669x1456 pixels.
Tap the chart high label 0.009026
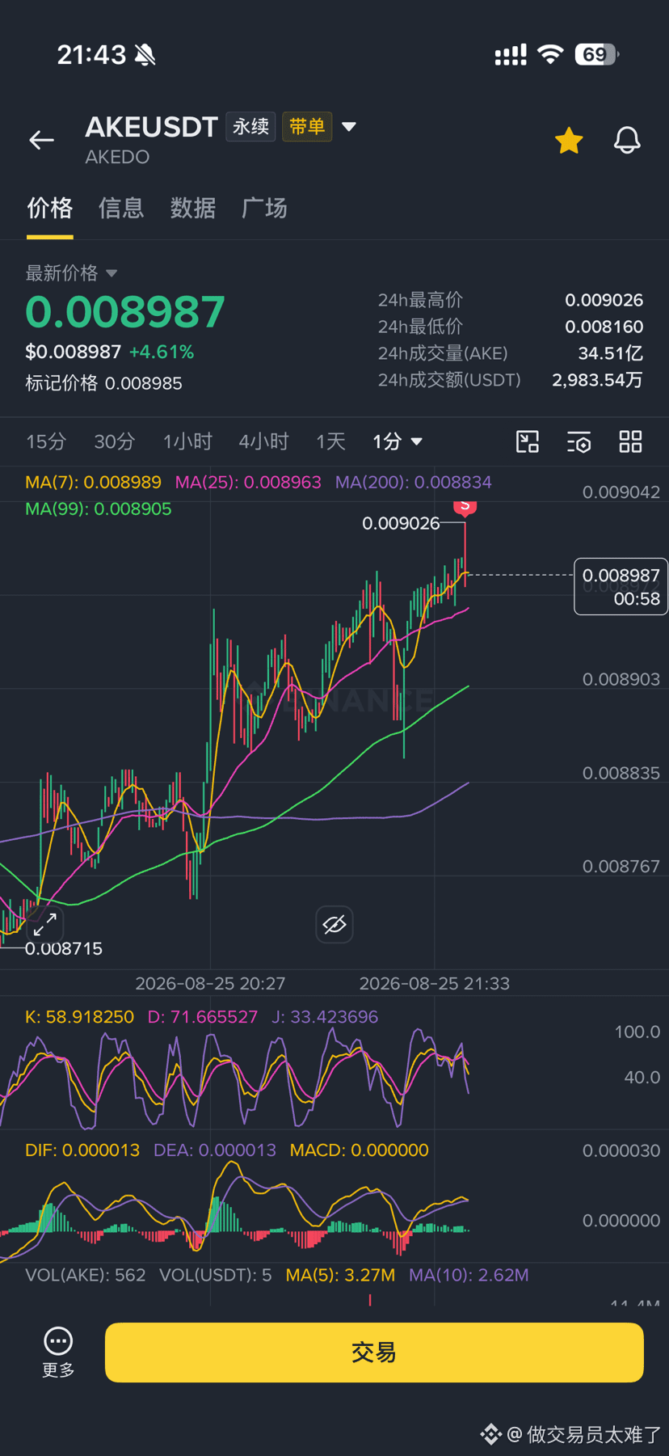(x=401, y=523)
